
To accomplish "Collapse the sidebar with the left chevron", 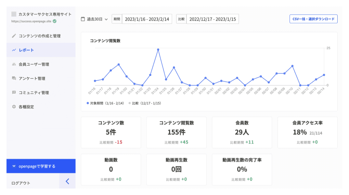I will tap(68, 181).
